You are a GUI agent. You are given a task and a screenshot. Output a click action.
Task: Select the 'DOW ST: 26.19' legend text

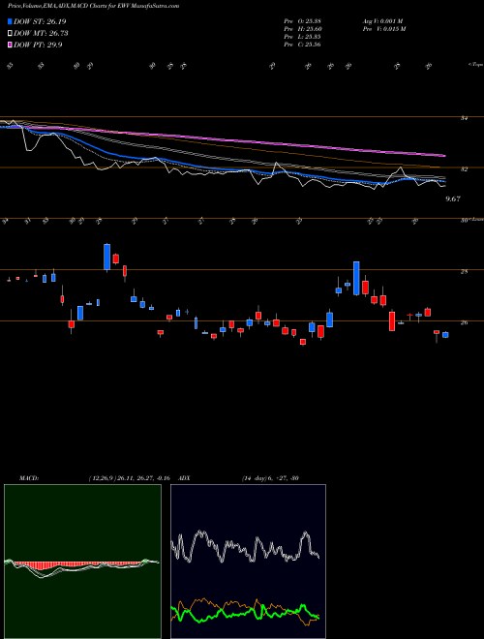pos(40,21)
